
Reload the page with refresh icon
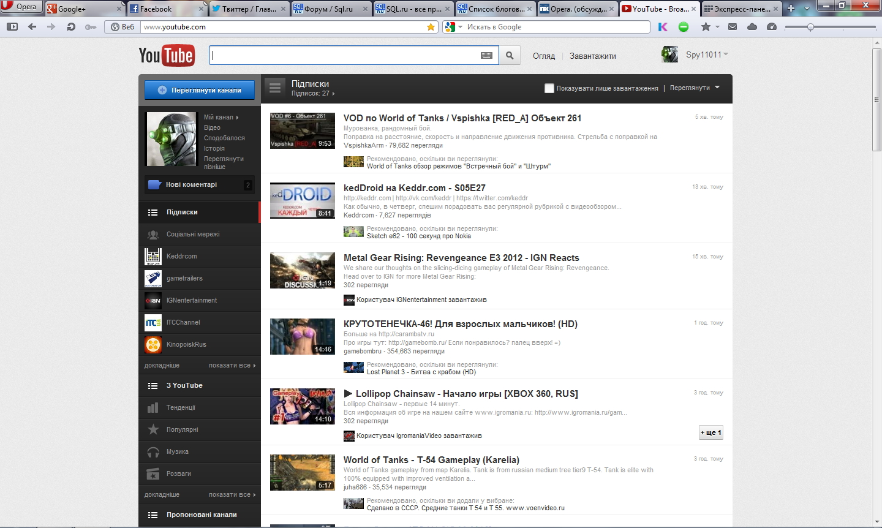[x=71, y=27]
